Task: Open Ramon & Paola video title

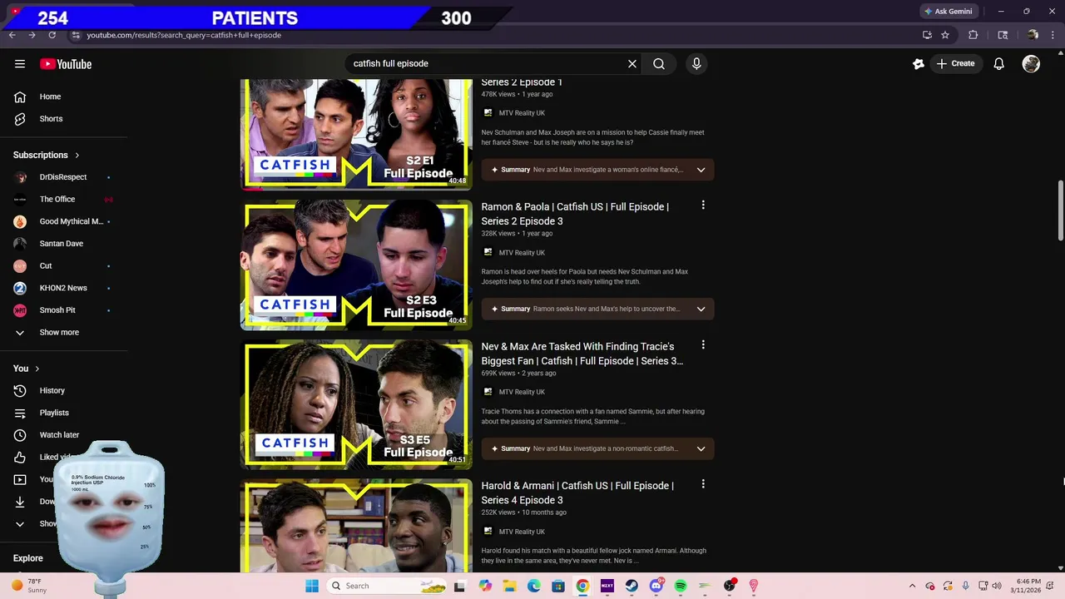Action: click(x=575, y=214)
